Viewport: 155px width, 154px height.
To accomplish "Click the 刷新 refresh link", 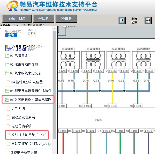I will click(x=32, y=50).
